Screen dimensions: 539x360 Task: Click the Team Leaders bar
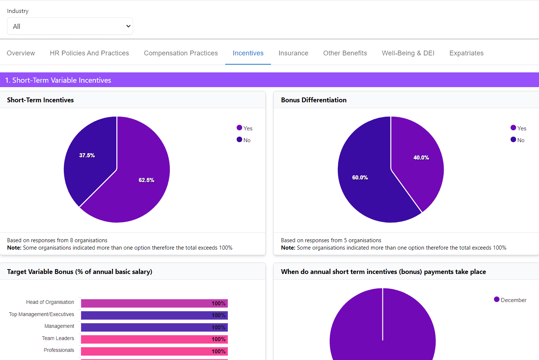[154, 339]
